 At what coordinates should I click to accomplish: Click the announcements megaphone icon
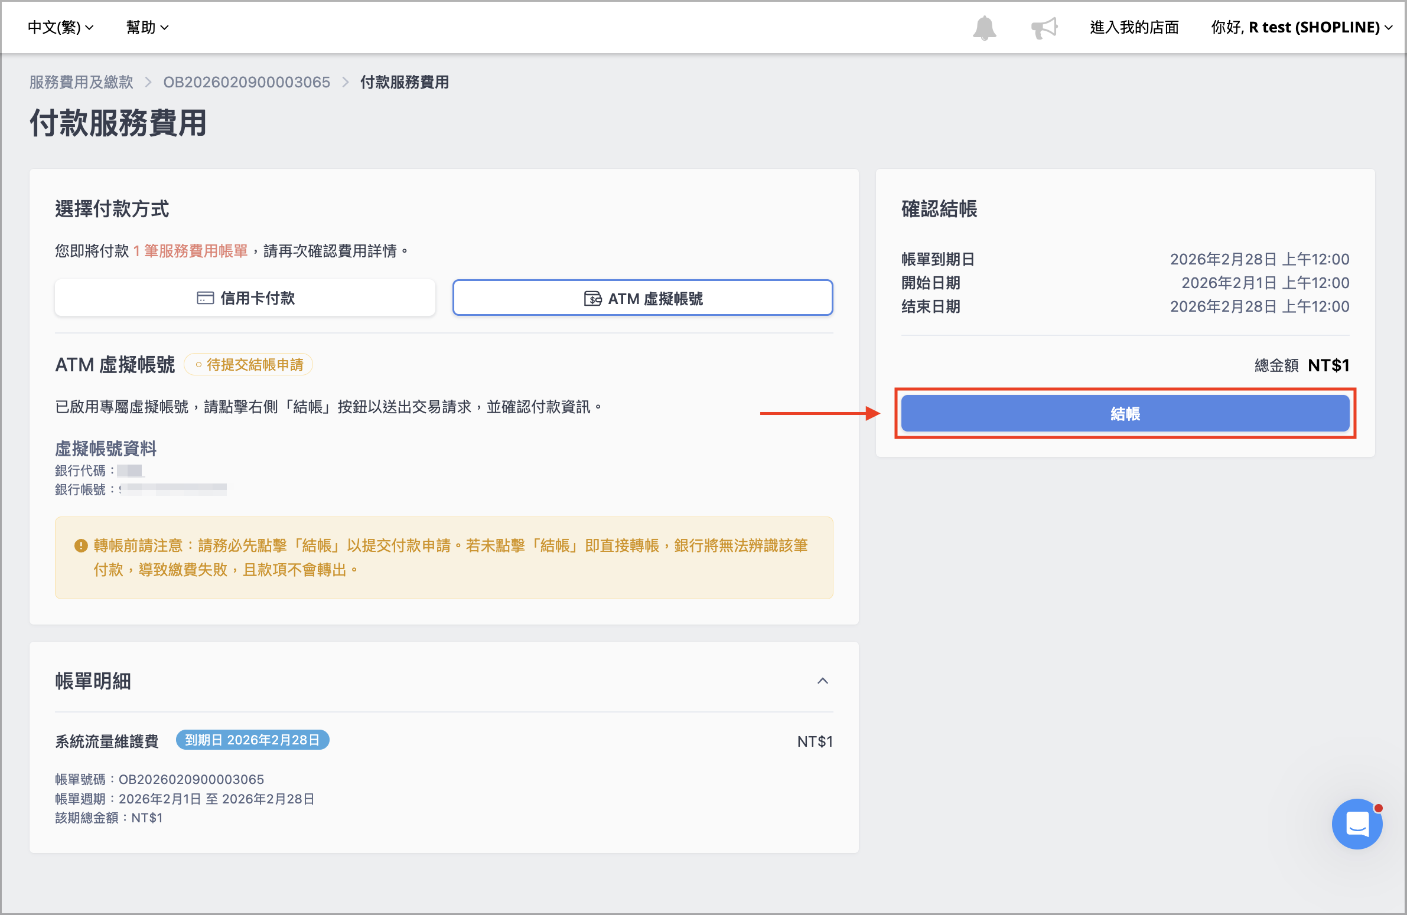coord(1044,28)
